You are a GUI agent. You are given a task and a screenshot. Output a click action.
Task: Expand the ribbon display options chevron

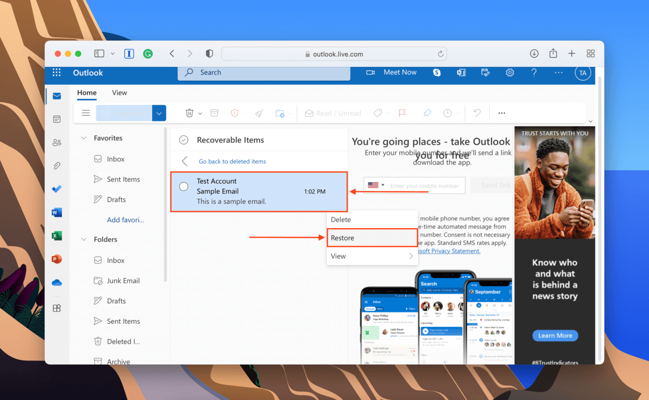click(x=590, y=121)
